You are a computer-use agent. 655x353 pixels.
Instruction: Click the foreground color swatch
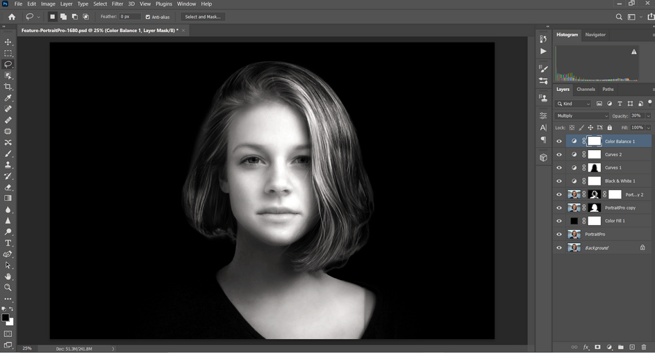pos(5,318)
